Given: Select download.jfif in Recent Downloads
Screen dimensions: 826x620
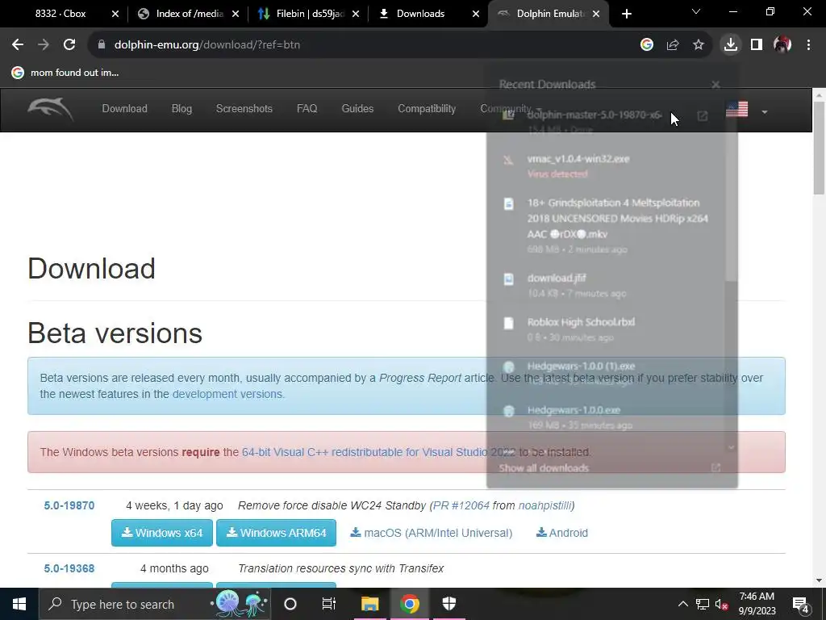Looking at the screenshot, I should 606,285.
